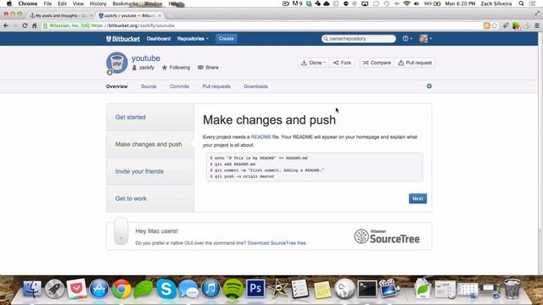Open the Bookmarks menu in the menu bar
Viewport: 543px width, 305px height.
click(125, 3)
